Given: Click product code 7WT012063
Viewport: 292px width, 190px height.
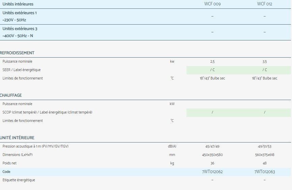Looking at the screenshot, I should pos(264,172).
